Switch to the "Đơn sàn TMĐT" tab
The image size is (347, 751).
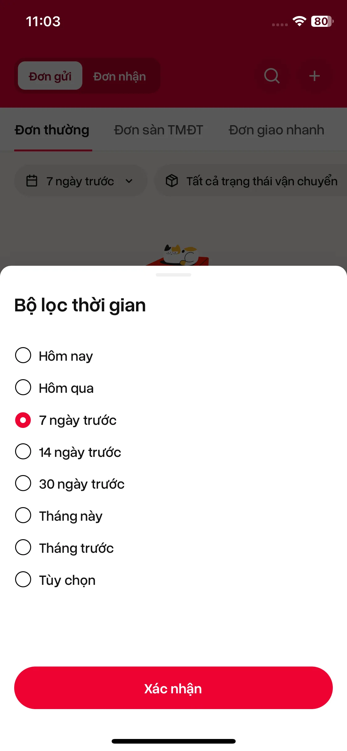pyautogui.click(x=159, y=130)
